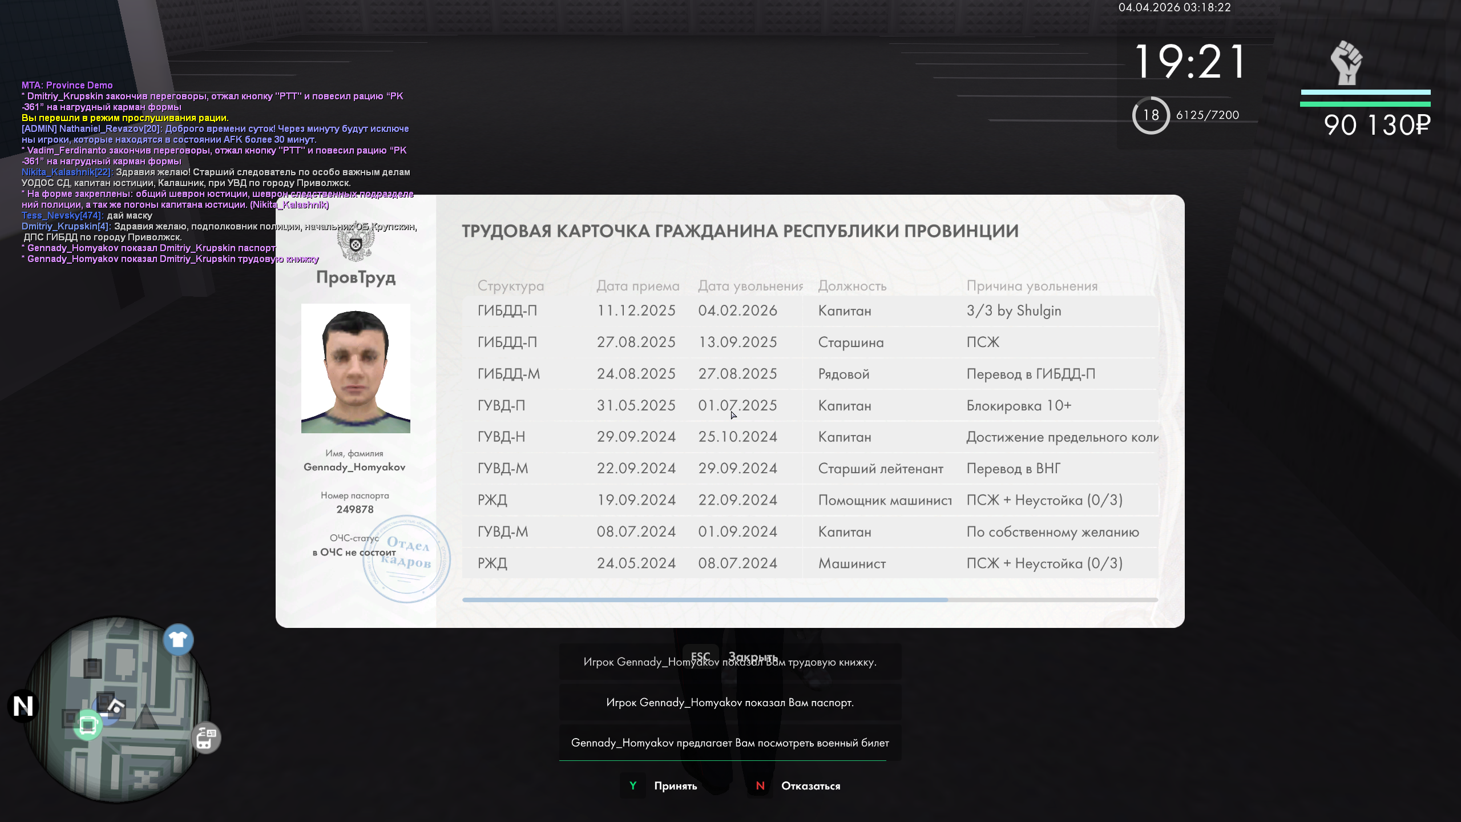Select the Причина увольнения column header

tap(1031, 286)
